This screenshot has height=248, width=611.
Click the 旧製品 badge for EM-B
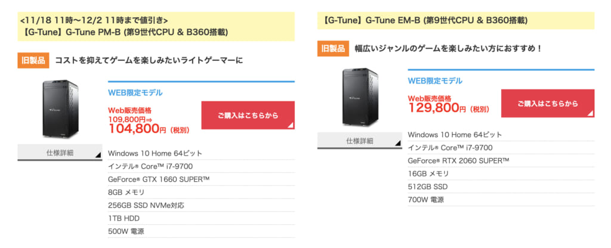tap(333, 49)
